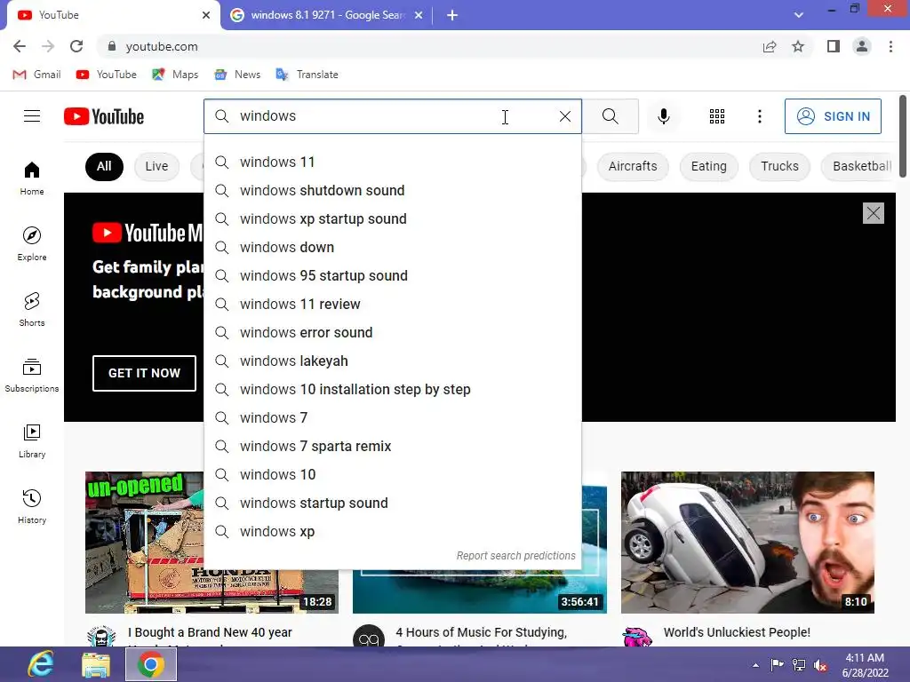Go to Home in the sidebar
Viewport: 910px width, 682px height.
pyautogui.click(x=32, y=178)
